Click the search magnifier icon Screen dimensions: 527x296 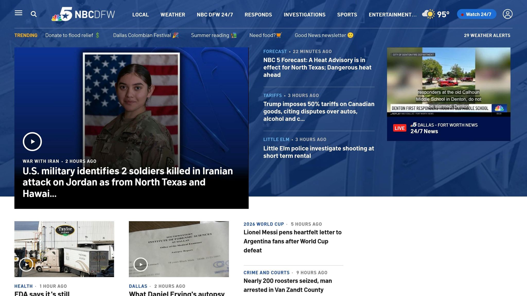34,14
